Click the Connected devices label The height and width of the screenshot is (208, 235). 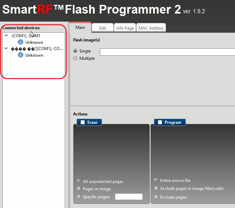point(21,28)
